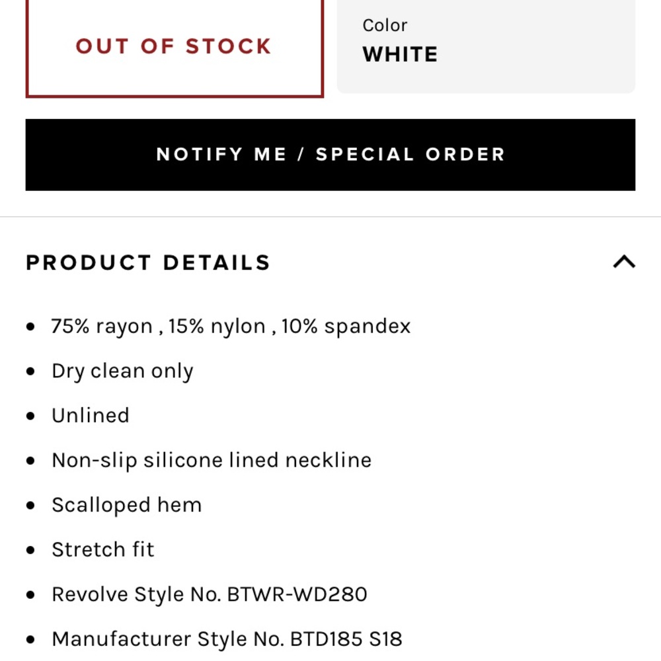661x661 pixels.
Task: Select manufacturer code BTD185 S18
Action: pyautogui.click(x=346, y=639)
